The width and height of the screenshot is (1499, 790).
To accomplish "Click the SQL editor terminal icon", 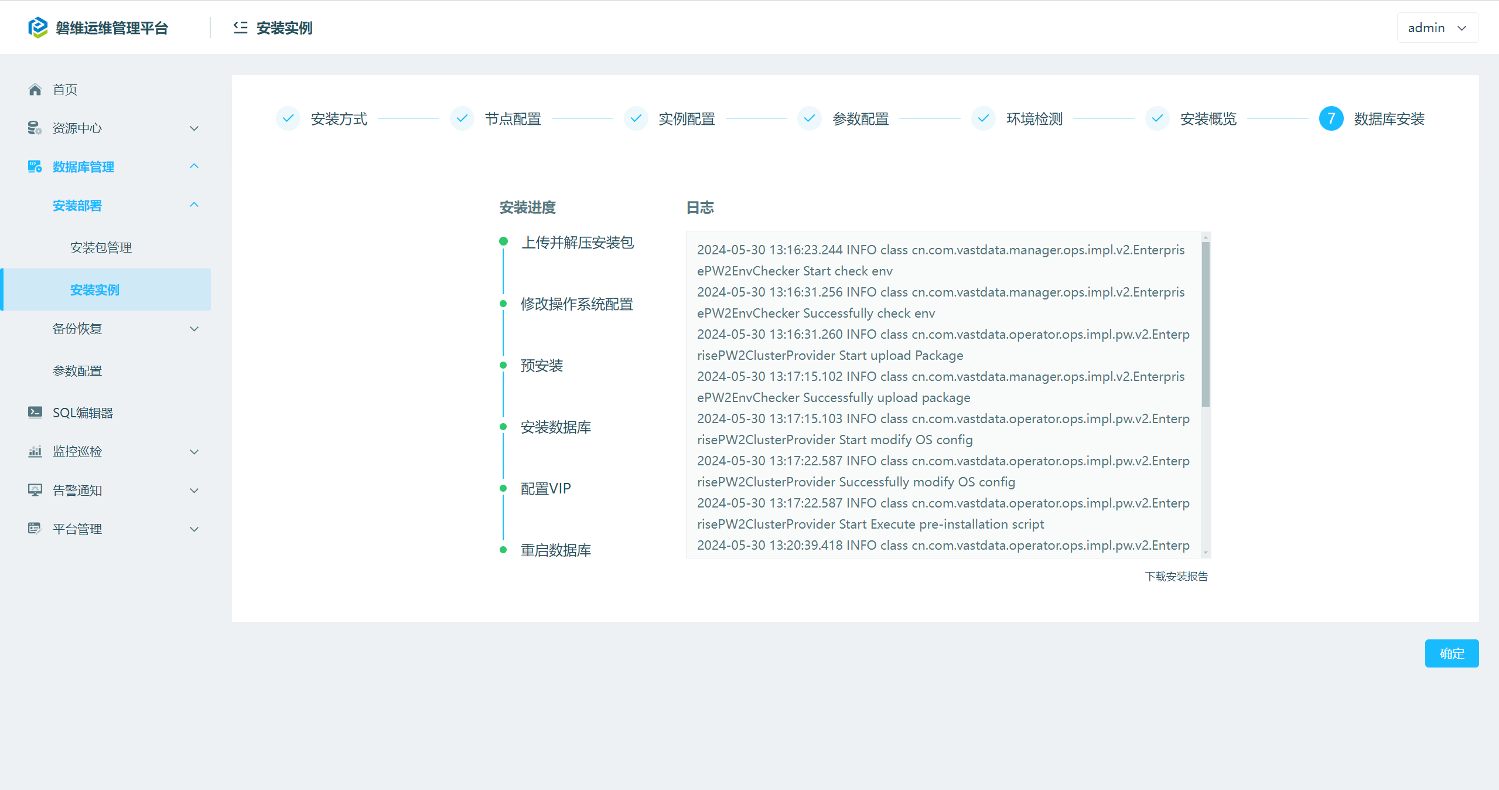I will pos(35,413).
